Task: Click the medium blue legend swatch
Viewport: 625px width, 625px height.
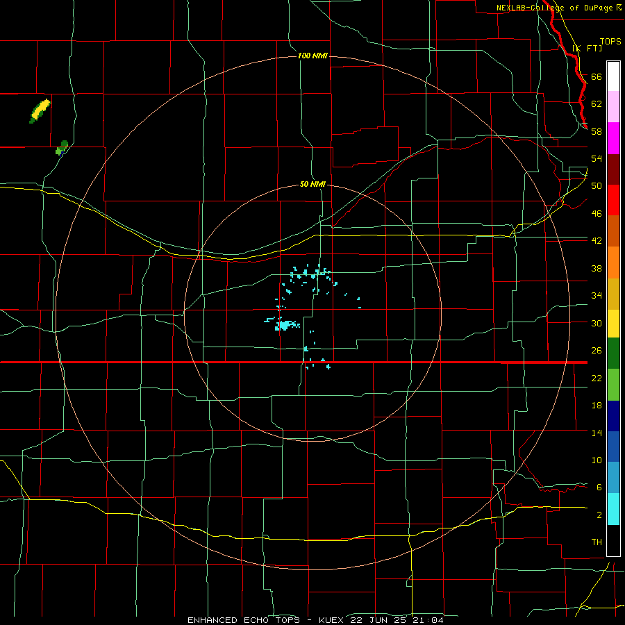Action: (613, 447)
